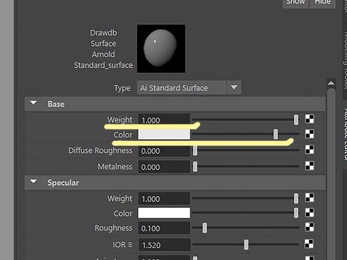Click the Diffuse Roughness slider handle

195,151
